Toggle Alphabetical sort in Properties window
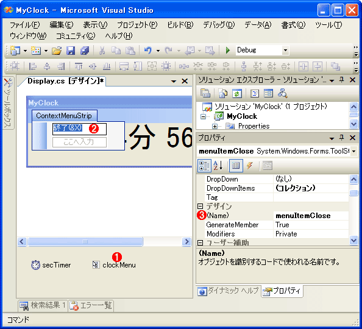 pyautogui.click(x=218, y=166)
